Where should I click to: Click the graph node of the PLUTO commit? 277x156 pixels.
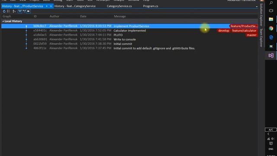coord(26,35)
